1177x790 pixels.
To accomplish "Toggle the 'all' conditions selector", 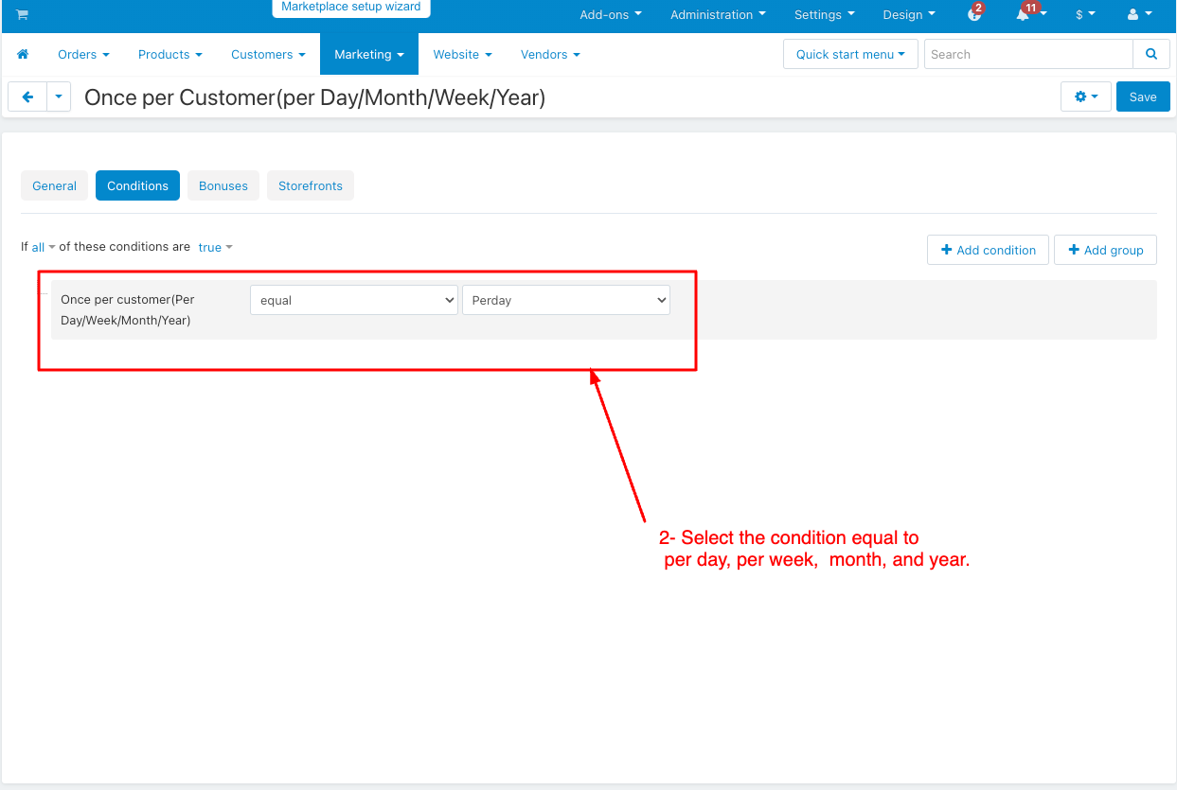I will [x=43, y=247].
